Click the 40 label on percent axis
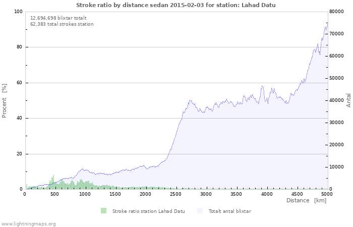 pos(20,119)
